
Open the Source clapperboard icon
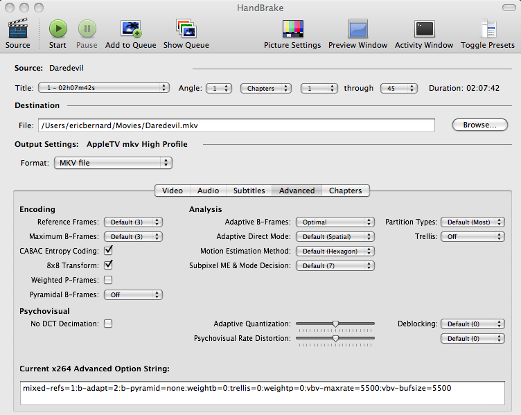point(17,28)
